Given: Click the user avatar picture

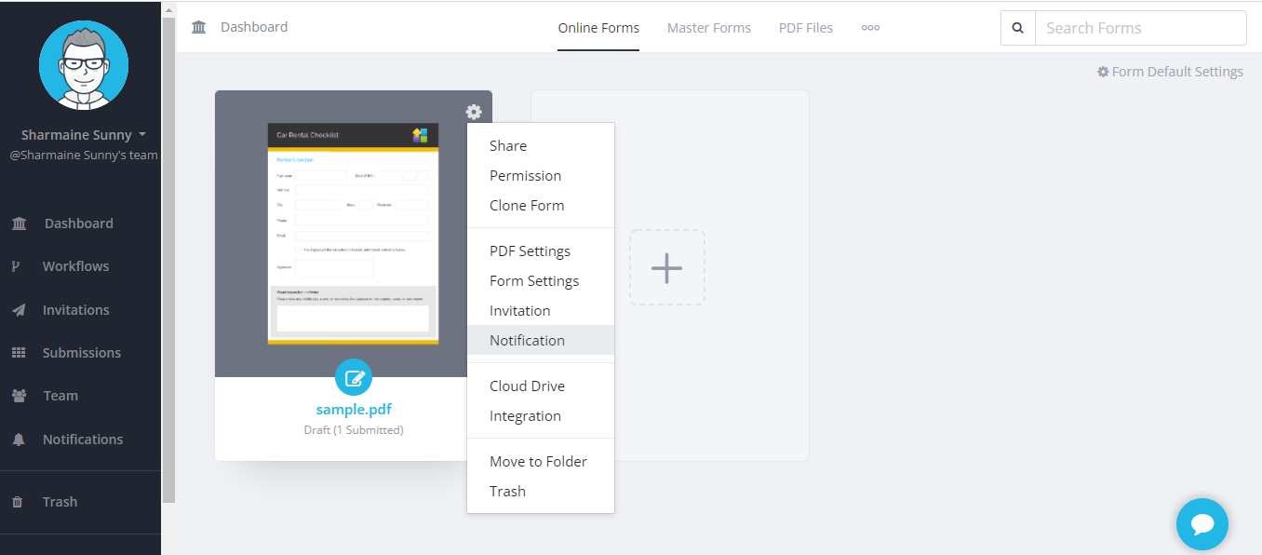Looking at the screenshot, I should (84, 64).
